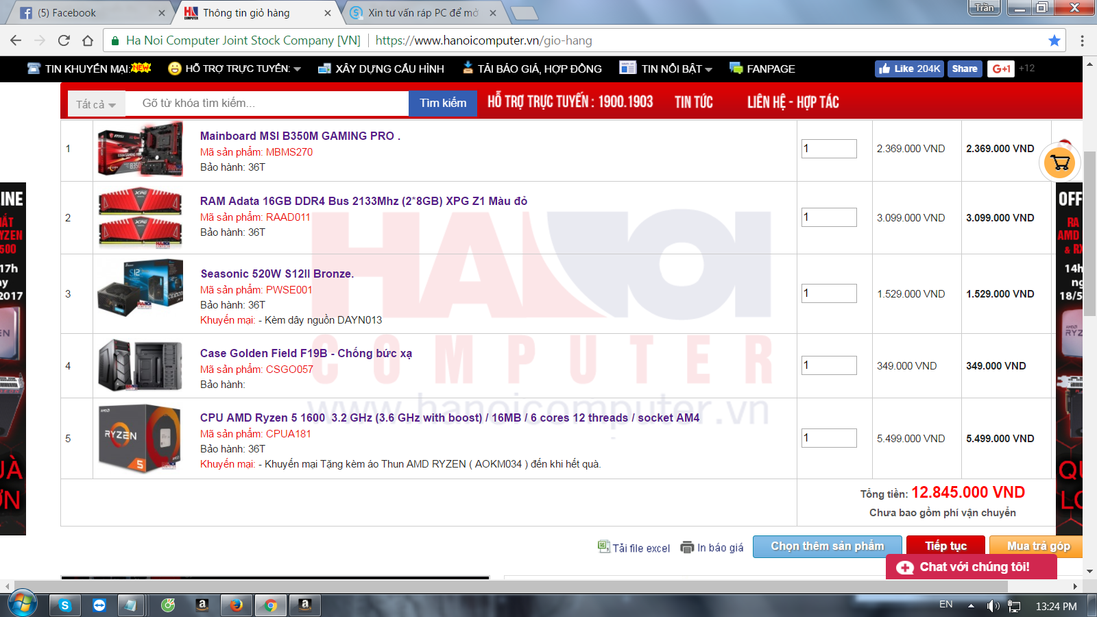This screenshot has height=617, width=1097.
Task: Open the clock showing 13:24 PM
Action: [1056, 606]
